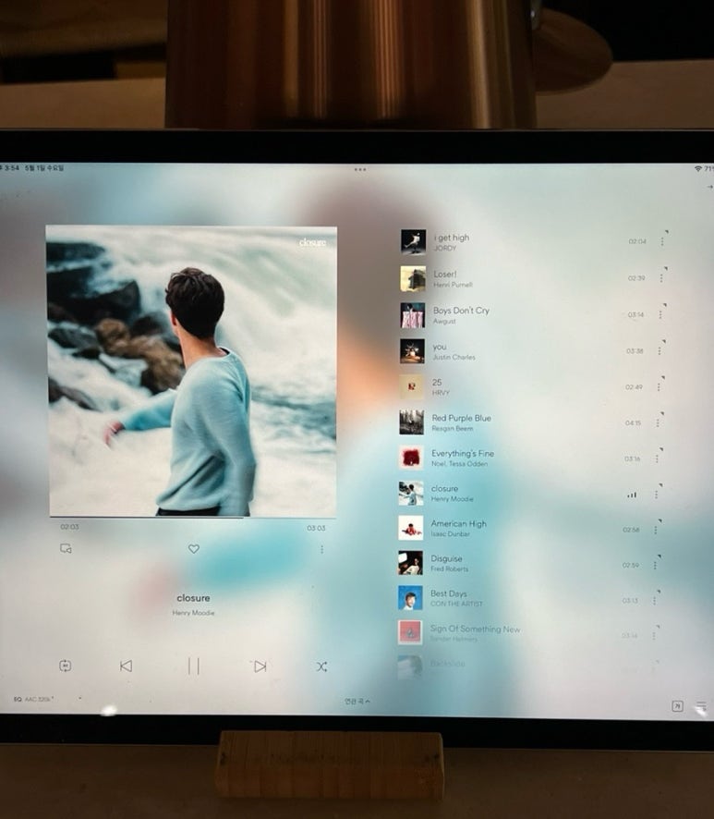Viewport: 714px width, 819px height.
Task: Tap the Best Days album thumbnail
Action: pos(410,598)
